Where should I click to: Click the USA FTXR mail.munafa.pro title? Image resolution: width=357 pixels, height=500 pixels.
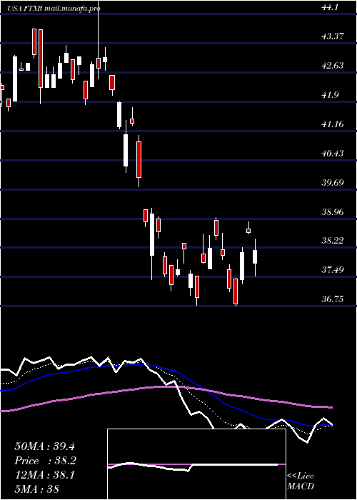54,9
